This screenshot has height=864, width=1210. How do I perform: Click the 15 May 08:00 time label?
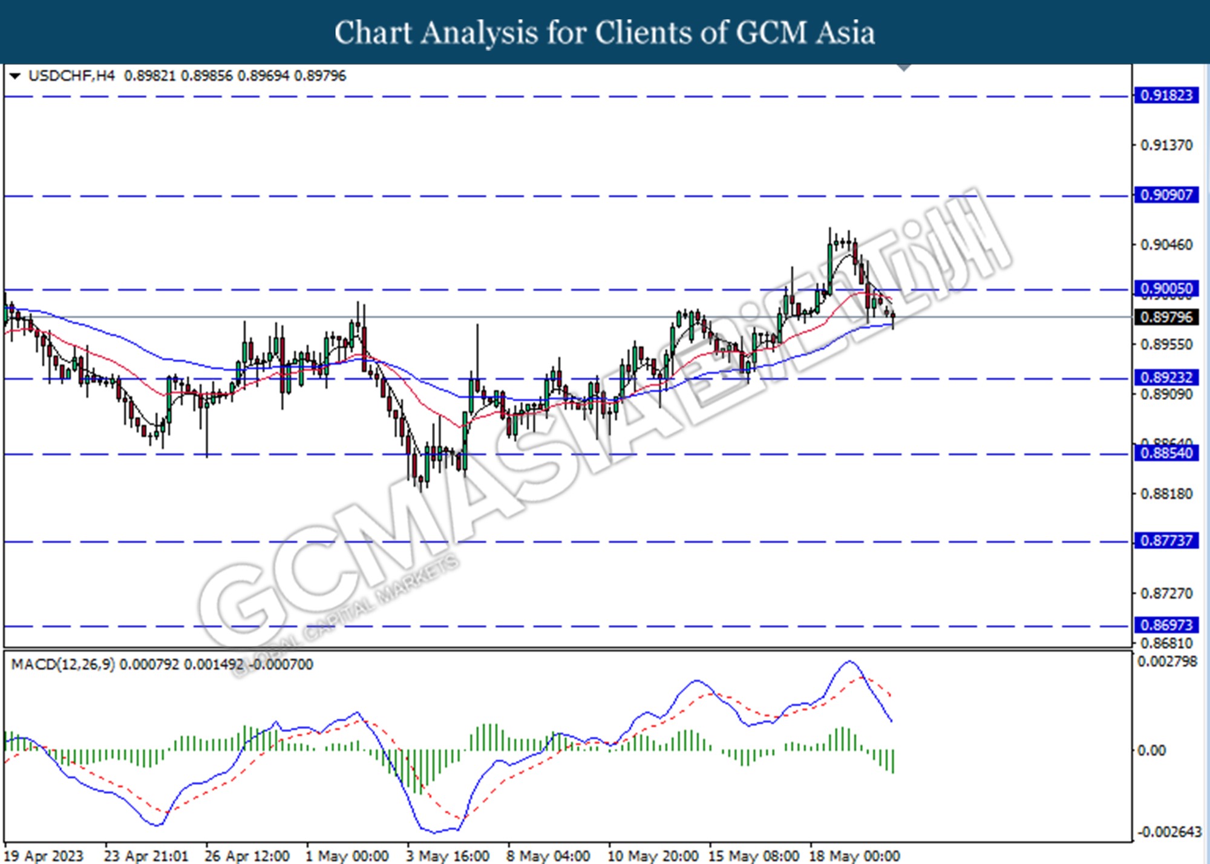(754, 856)
